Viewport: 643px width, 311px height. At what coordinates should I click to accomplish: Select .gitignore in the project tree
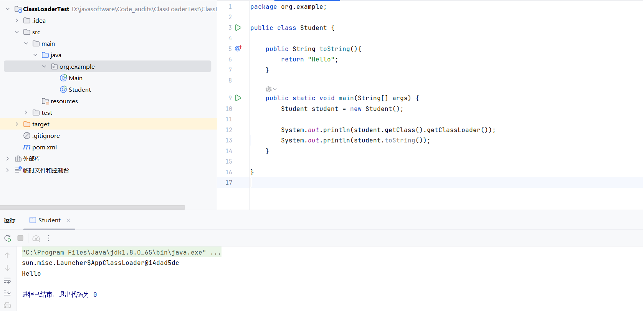click(46, 136)
